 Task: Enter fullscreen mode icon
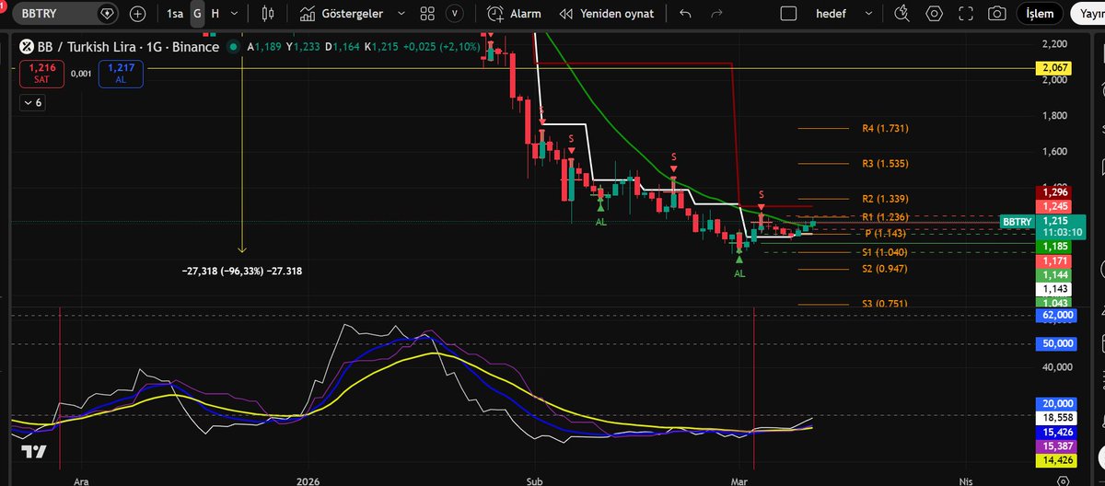pyautogui.click(x=966, y=14)
